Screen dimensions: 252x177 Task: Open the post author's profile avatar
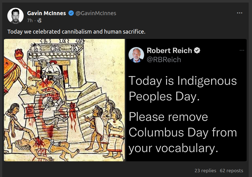(x=15, y=16)
